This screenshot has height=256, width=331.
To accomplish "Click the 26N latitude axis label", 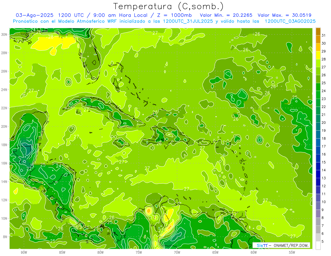I will [4, 71].
